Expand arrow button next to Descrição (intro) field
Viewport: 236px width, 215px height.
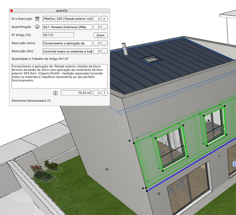[96, 43]
